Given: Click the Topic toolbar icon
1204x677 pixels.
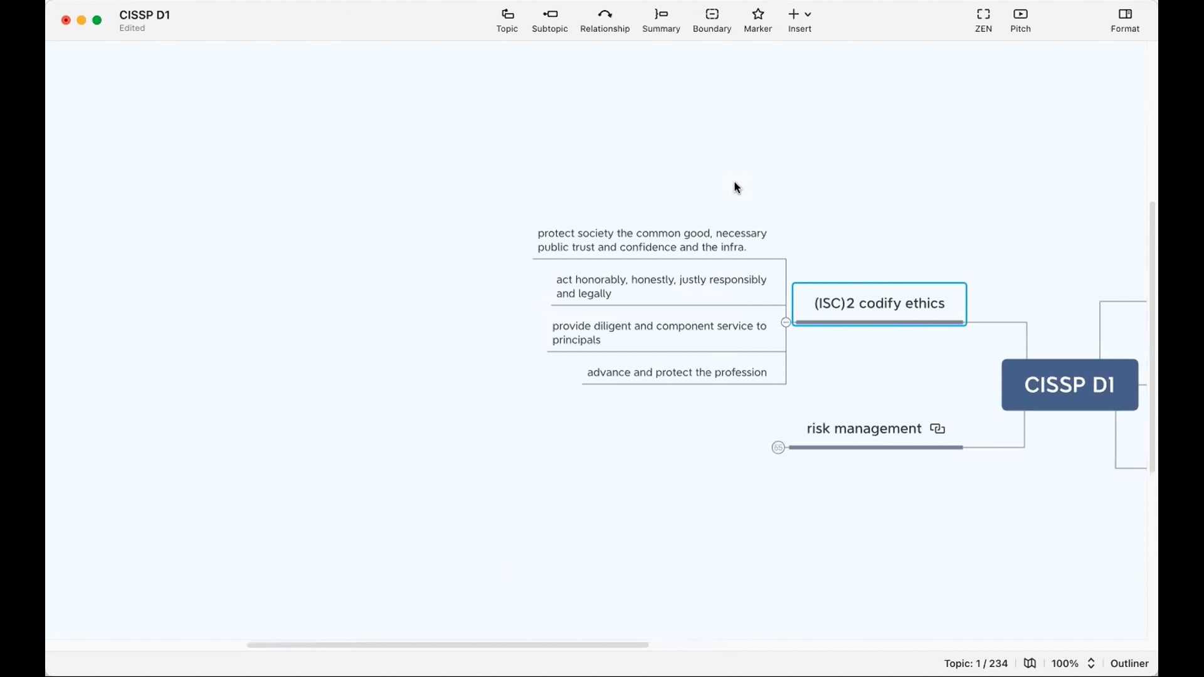Looking at the screenshot, I should tap(507, 20).
